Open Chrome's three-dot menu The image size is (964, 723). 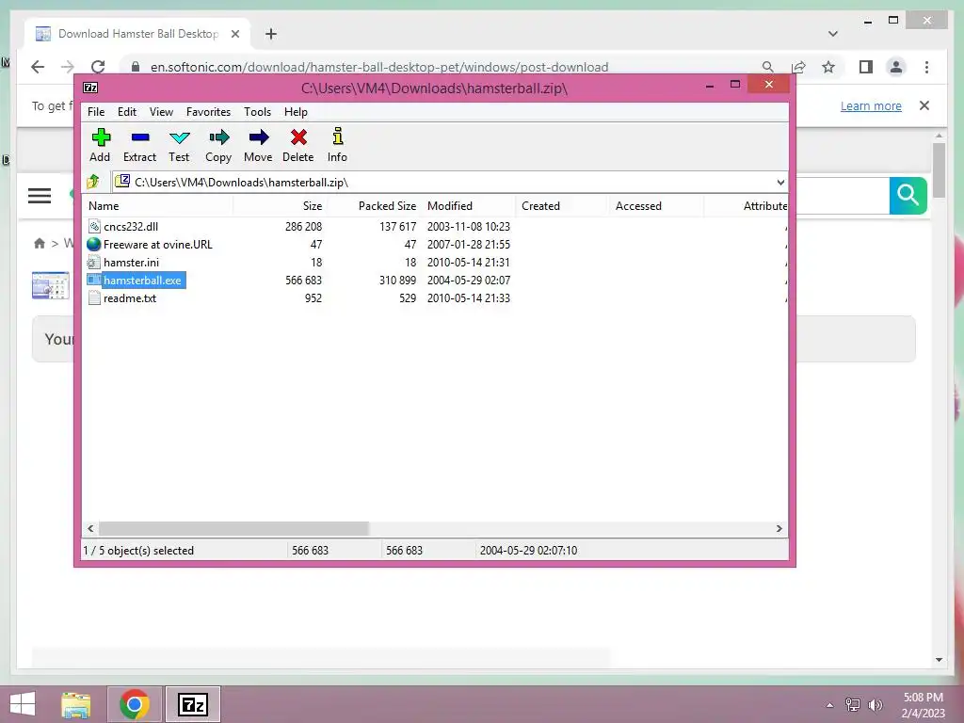click(x=926, y=67)
